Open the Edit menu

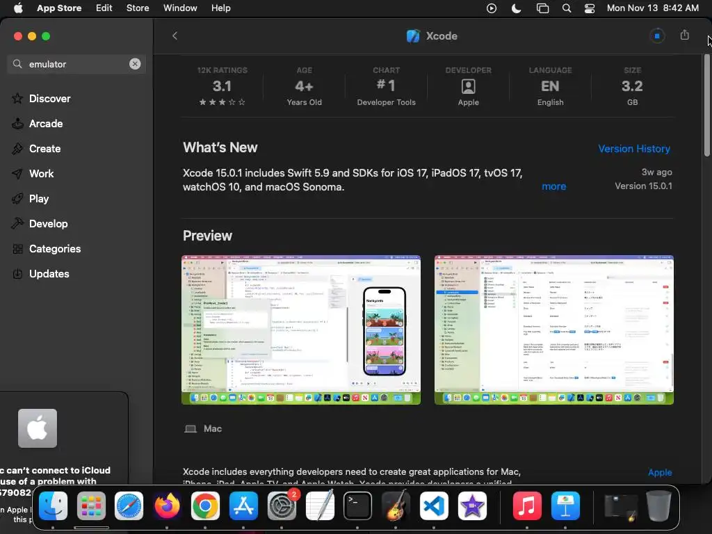click(x=104, y=8)
